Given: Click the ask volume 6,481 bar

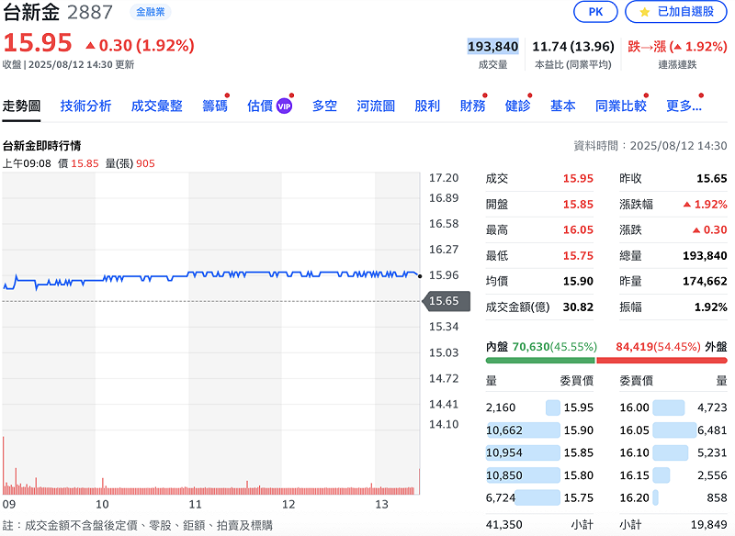Looking at the screenshot, I should coord(674,430).
